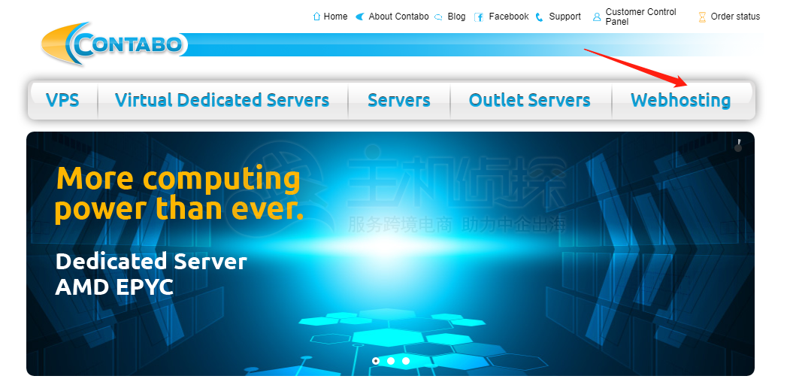Click the Customer Control Panel user icon
This screenshot has width=790, height=382.
[597, 17]
